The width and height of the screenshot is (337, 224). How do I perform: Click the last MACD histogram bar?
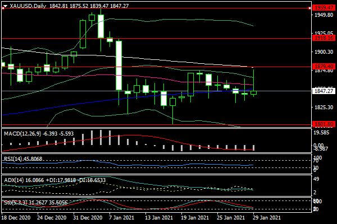click(x=254, y=147)
